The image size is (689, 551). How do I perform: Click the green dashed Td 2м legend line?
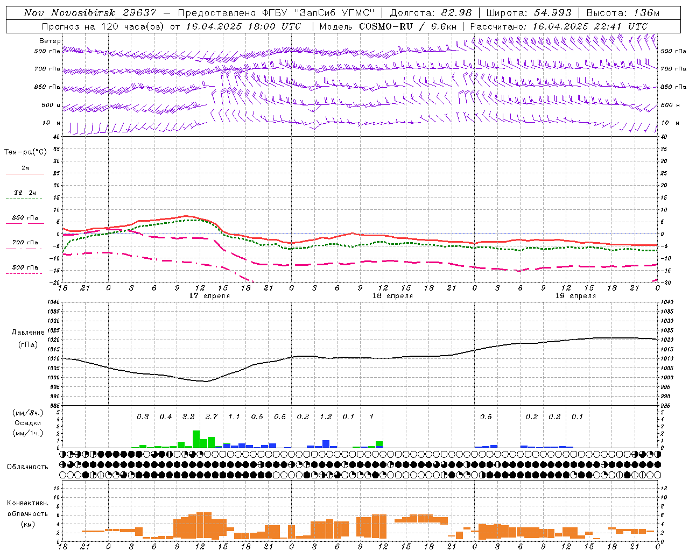click(x=24, y=199)
